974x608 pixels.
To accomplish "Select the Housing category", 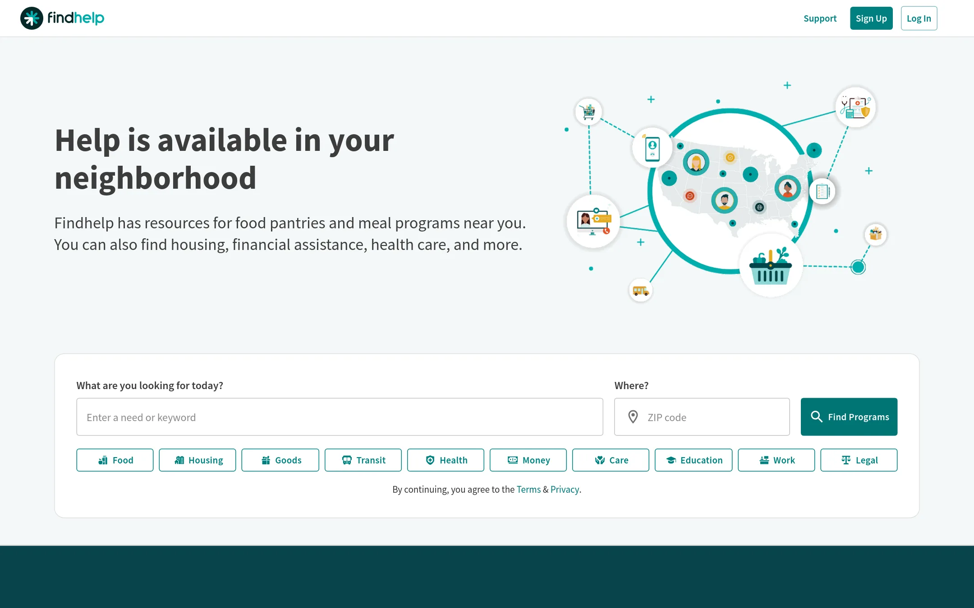I will [x=198, y=460].
